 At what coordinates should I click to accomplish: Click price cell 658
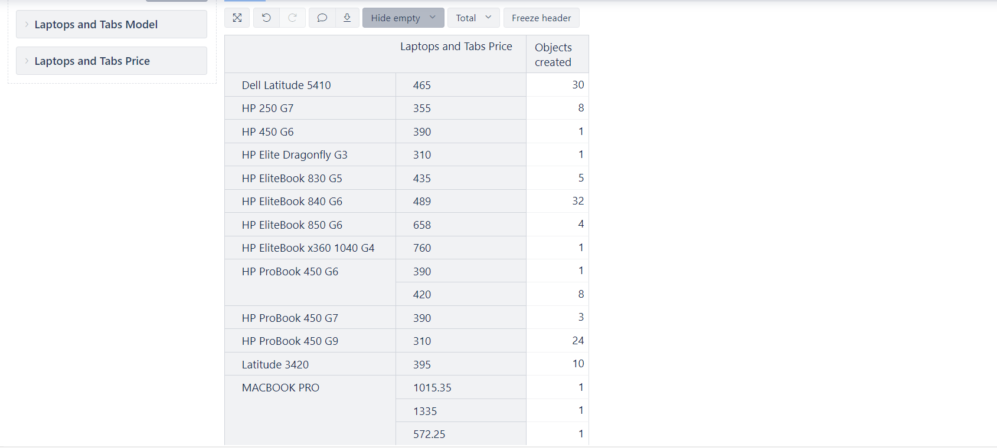click(x=461, y=225)
